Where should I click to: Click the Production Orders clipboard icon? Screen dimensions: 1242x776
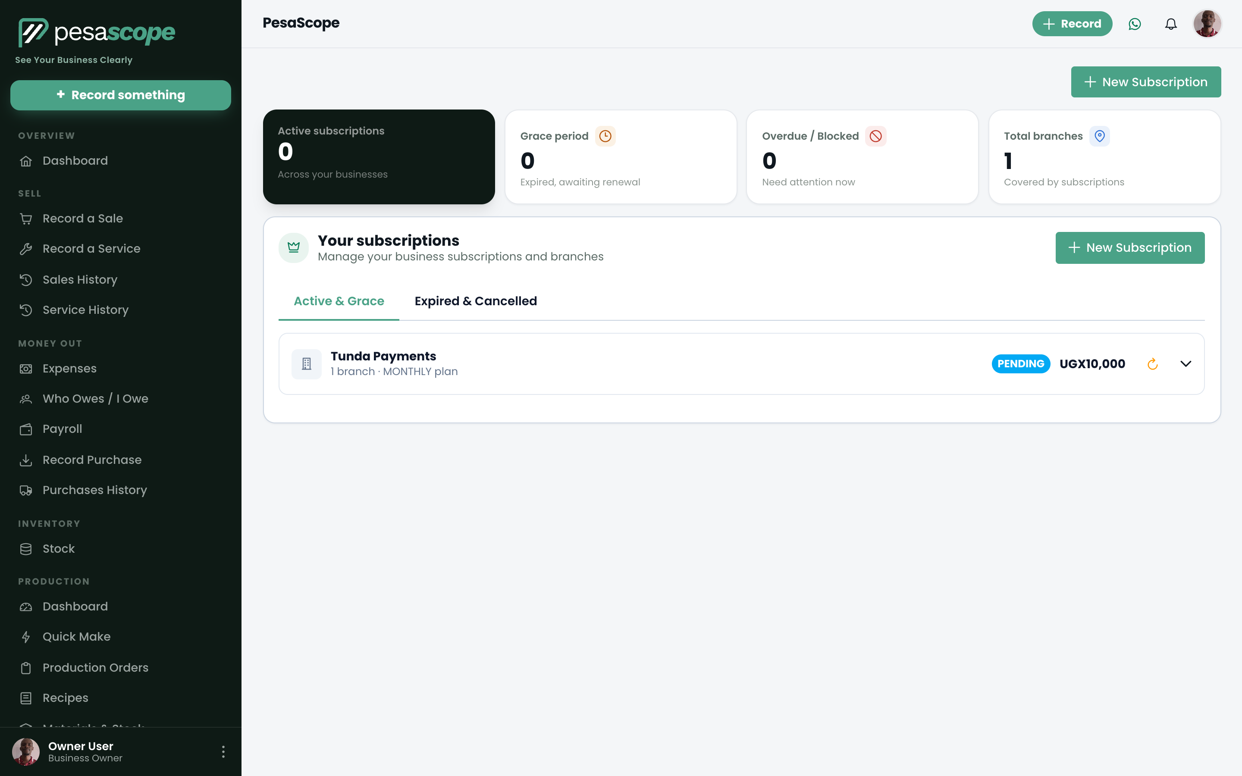(26, 668)
